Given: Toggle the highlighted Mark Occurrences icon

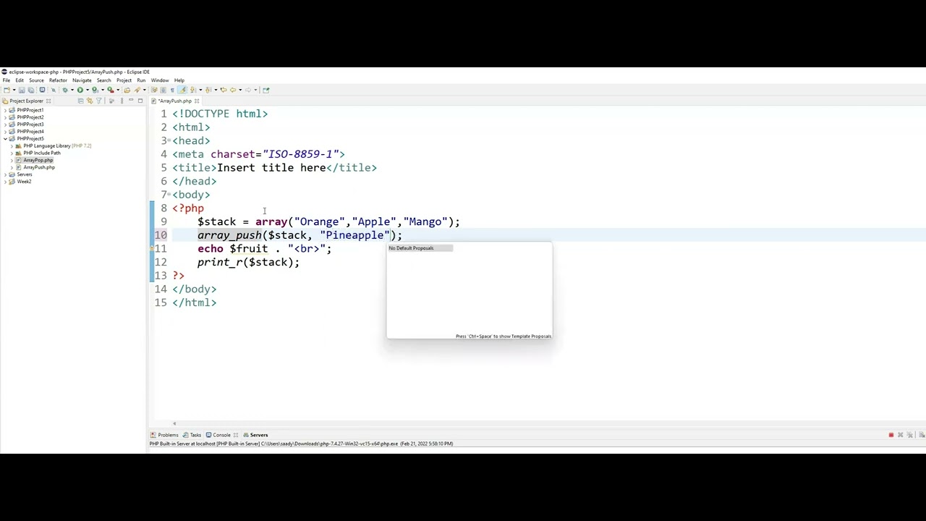Looking at the screenshot, I should pos(182,90).
